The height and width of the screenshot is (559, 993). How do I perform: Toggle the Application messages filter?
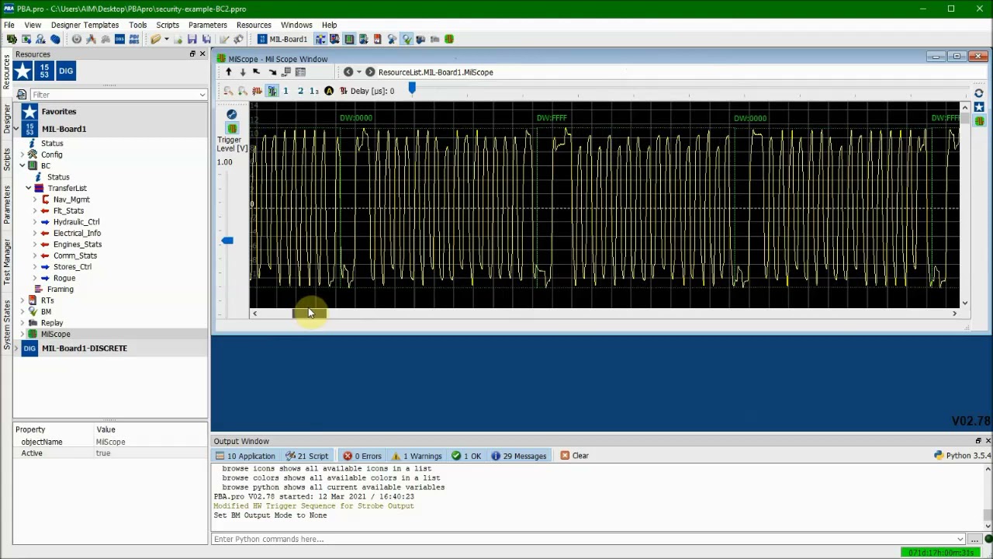click(246, 456)
